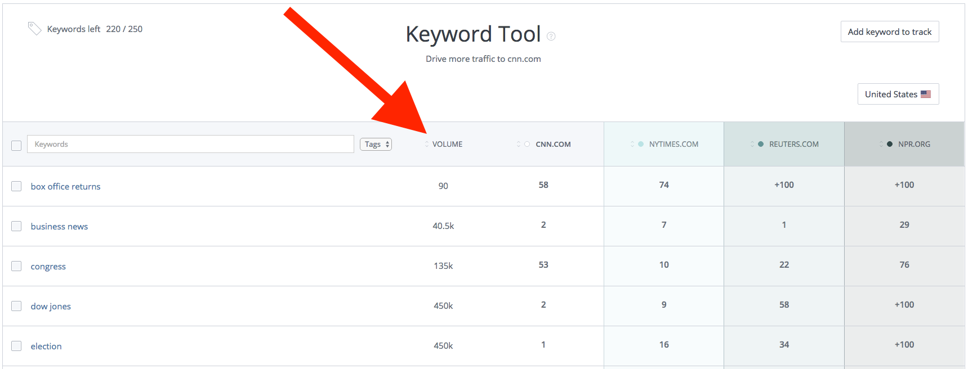This screenshot has height=369, width=968.
Task: Click volume 450k in dow jones row
Action: tap(443, 305)
